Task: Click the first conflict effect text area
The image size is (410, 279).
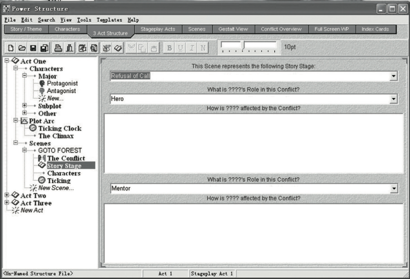Action: 253,143
